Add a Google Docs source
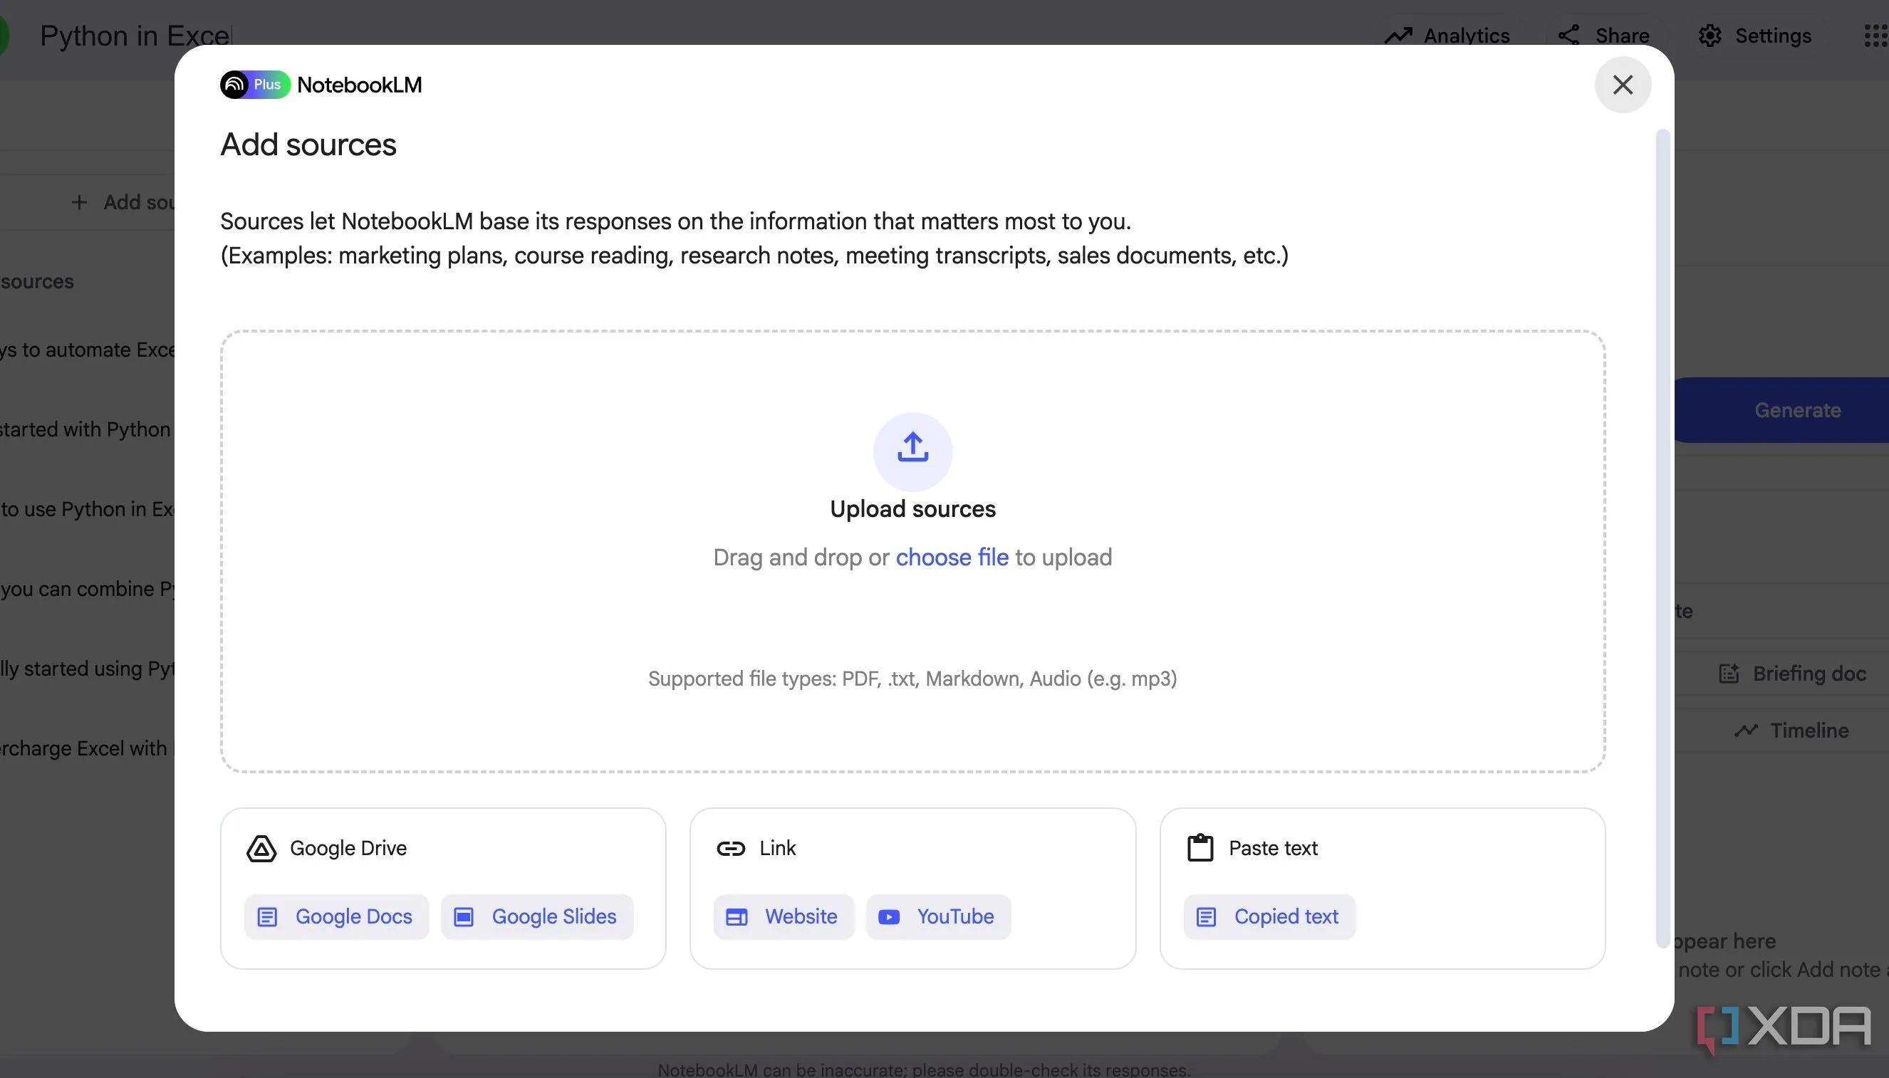This screenshot has width=1889, height=1078. [337, 916]
